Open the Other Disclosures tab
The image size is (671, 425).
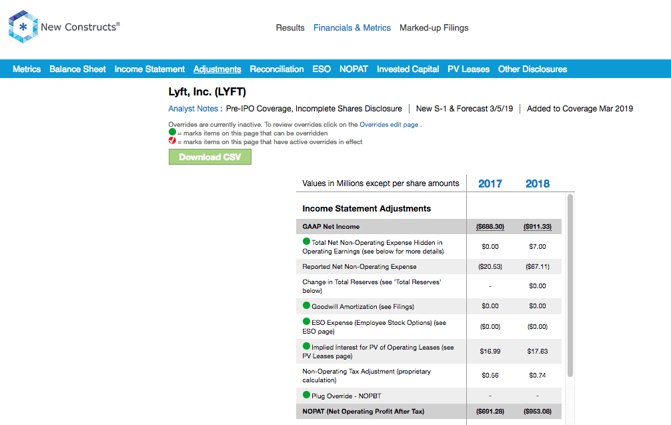[532, 69]
